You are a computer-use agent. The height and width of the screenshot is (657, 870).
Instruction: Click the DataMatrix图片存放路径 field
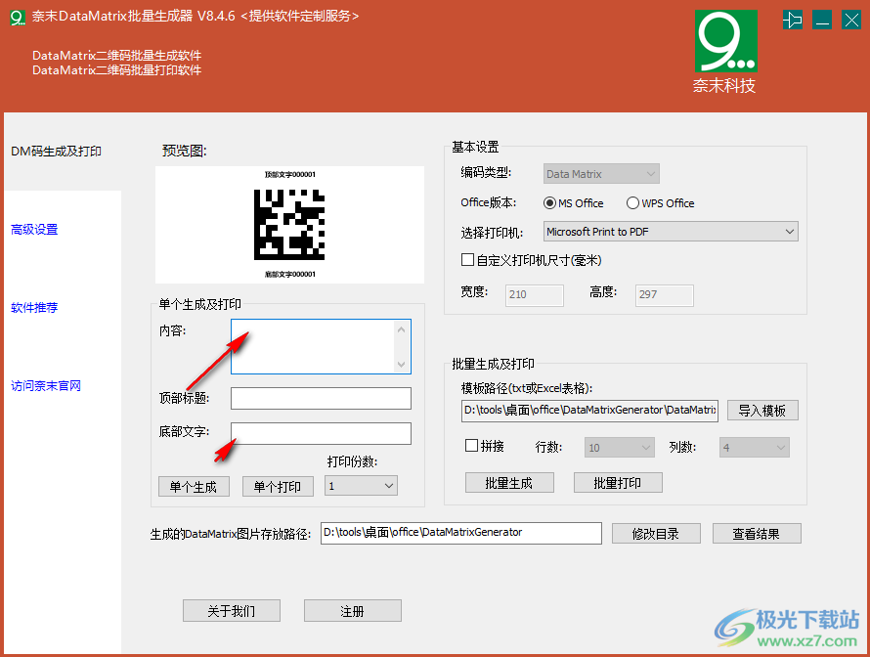point(461,533)
